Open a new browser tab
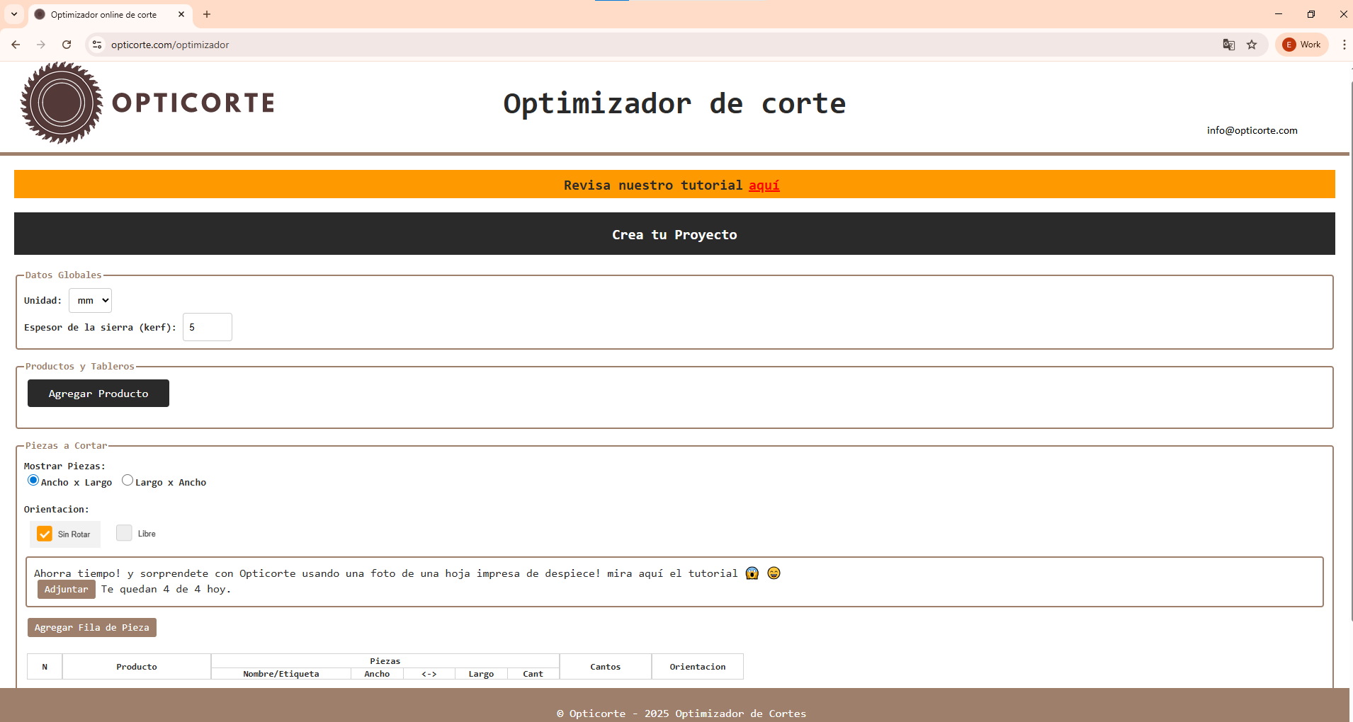Viewport: 1353px width, 722px height. tap(207, 14)
